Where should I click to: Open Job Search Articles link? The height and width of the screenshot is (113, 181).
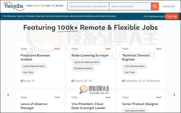point(105,16)
